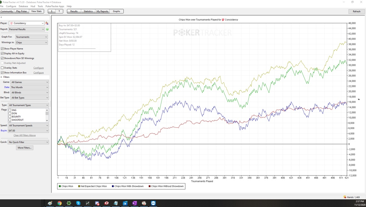Viewport: 366px width, 207px height.
Task: Open the Buyin dropdown showing $47.00
Action: coord(28,131)
